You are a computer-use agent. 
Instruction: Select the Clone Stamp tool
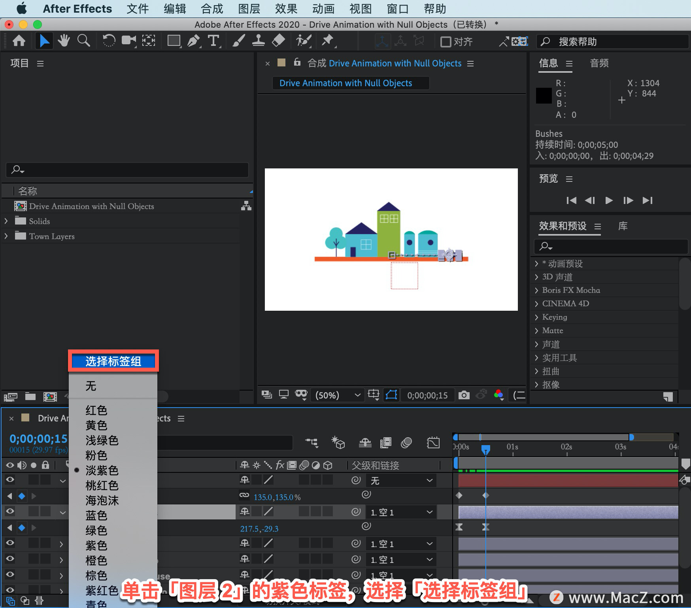[x=259, y=41]
